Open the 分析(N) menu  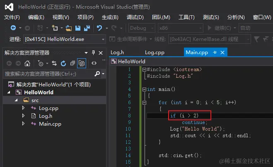tap(236, 17)
